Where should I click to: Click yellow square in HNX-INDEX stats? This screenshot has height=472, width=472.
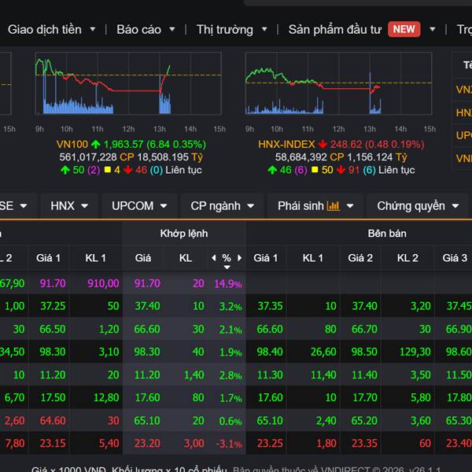click(314, 170)
